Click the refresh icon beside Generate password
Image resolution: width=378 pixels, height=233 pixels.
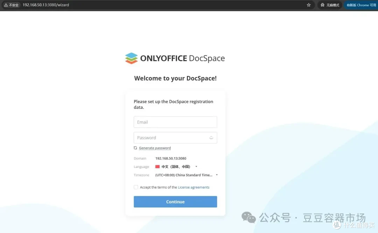135,148
